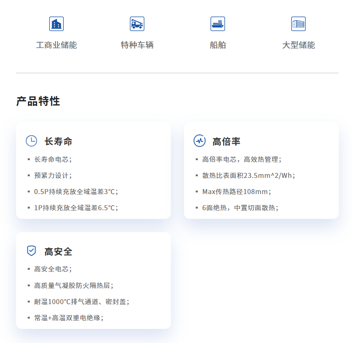Click the commercial energy storage building icon
The height and width of the screenshot is (343, 352).
(x=56, y=24)
